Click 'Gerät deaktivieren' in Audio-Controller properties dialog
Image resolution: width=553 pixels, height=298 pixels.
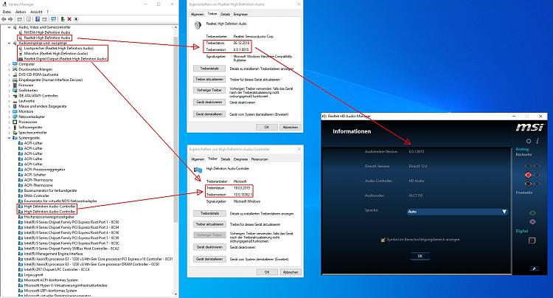click(209, 247)
